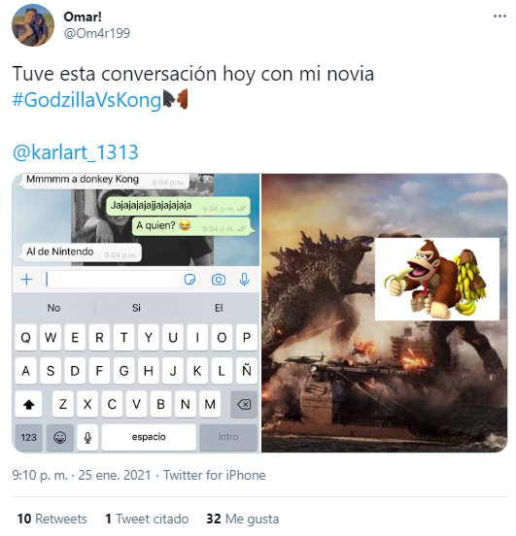The width and height of the screenshot is (516, 536).
Task: Tap the sticker icon in message field
Action: [189, 280]
